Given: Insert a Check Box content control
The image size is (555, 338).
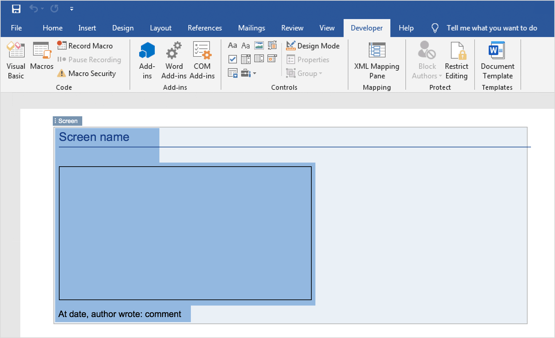Looking at the screenshot, I should 232,59.
